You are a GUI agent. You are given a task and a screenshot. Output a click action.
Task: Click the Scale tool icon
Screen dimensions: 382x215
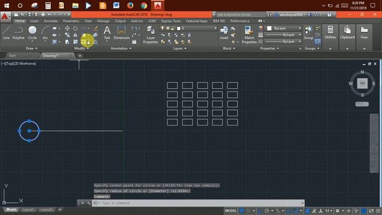tap(76, 42)
